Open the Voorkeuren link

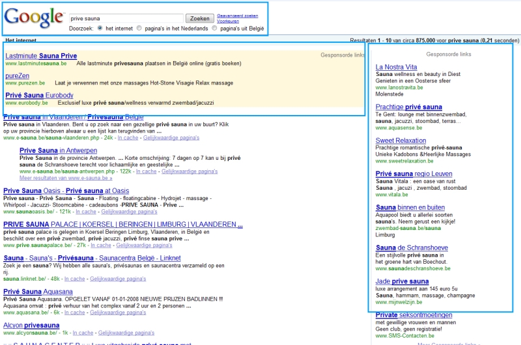tap(228, 21)
